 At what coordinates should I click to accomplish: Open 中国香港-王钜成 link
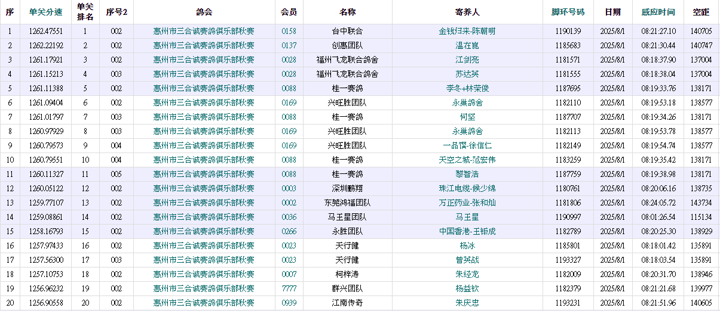click(467, 231)
